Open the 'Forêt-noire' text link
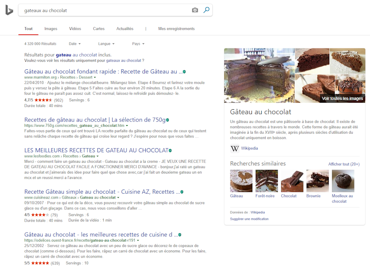The width and height of the screenshot is (370, 272). 265,196
